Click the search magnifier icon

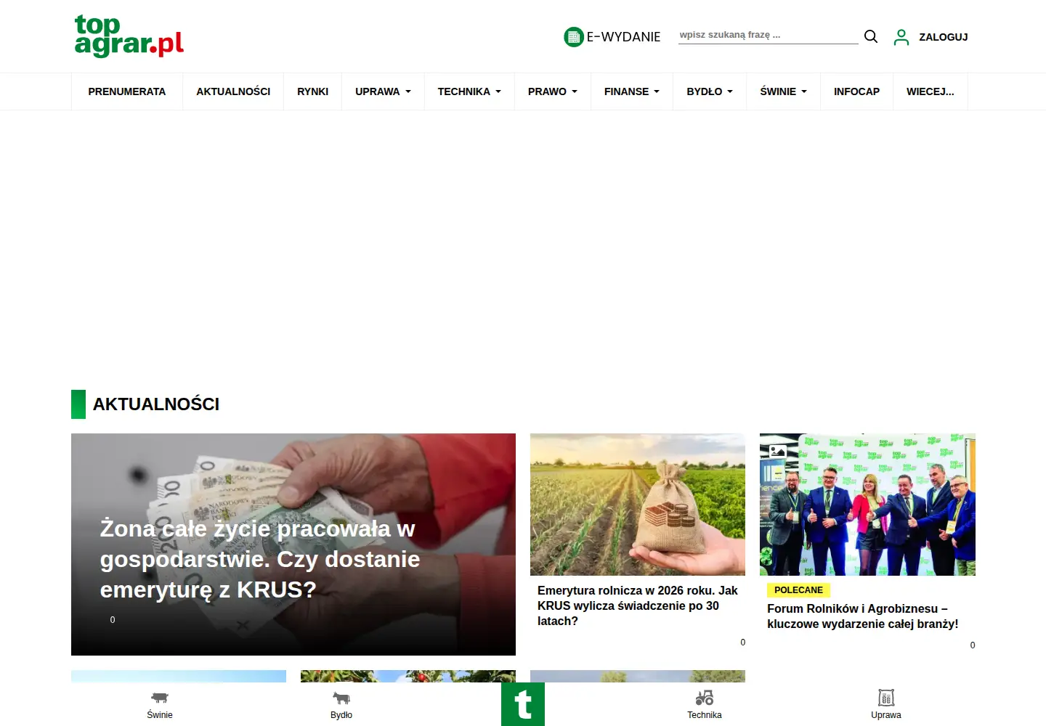point(871,36)
